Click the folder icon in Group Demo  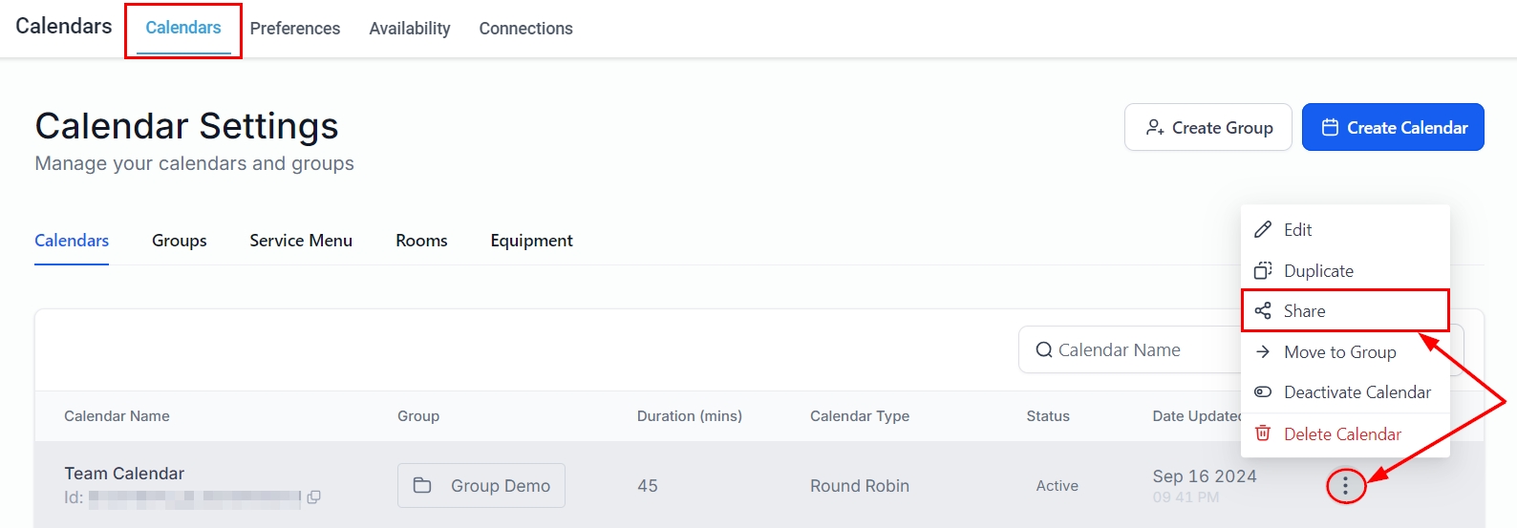422,486
